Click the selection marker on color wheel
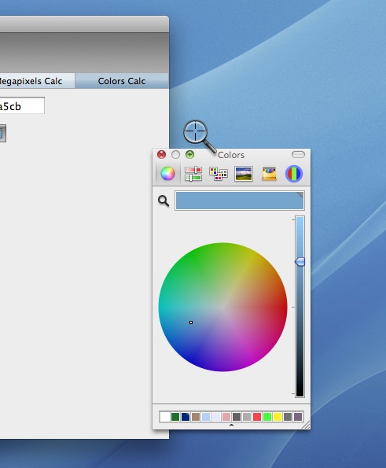Viewport: 386px width, 468px height. 191,322
